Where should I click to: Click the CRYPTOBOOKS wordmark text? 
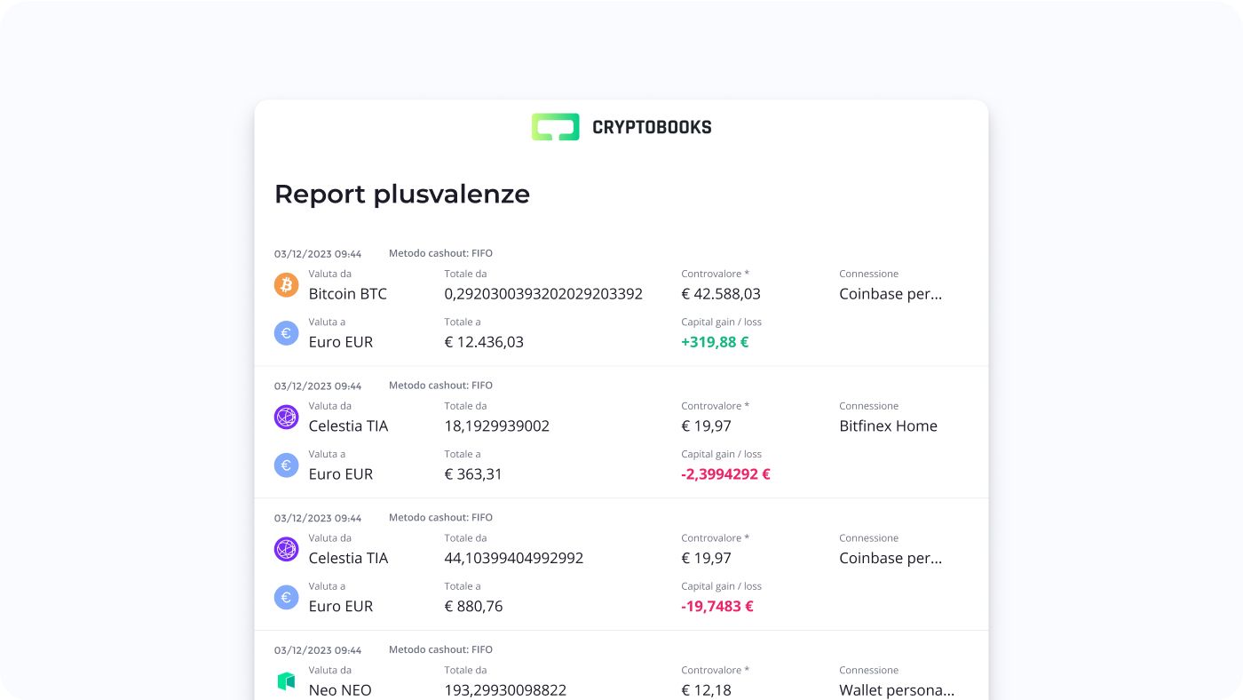[652, 128]
